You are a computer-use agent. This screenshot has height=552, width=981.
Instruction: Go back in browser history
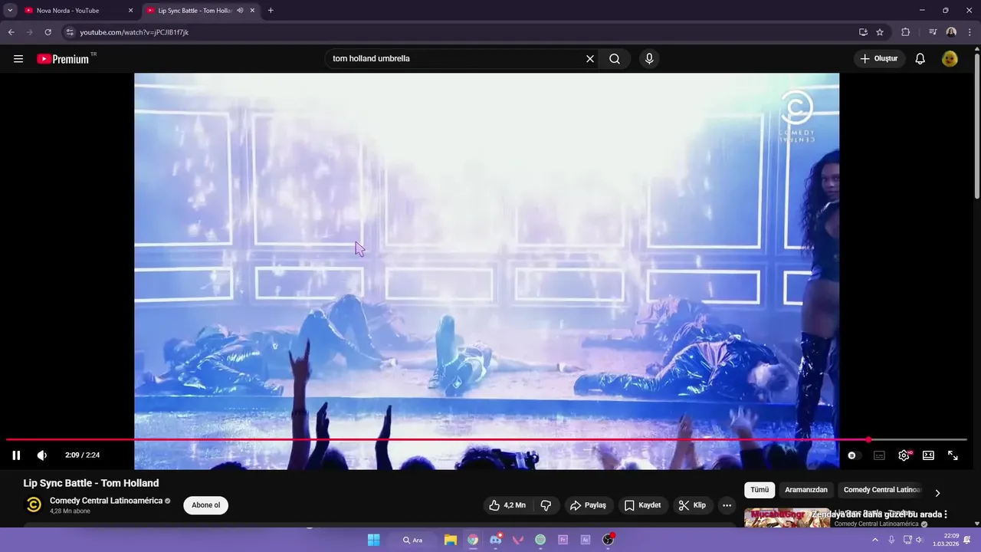tap(11, 32)
